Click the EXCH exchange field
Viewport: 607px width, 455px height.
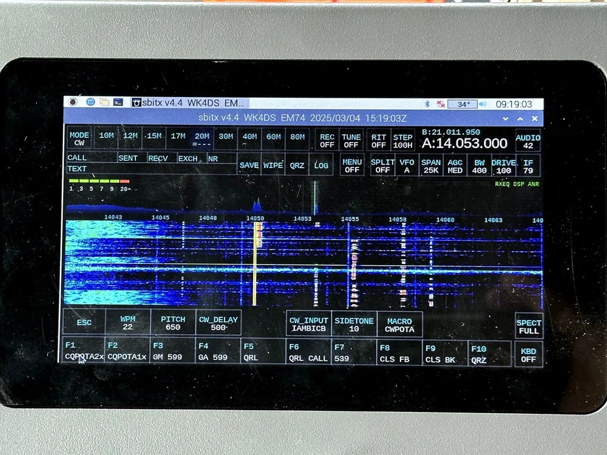pos(192,158)
